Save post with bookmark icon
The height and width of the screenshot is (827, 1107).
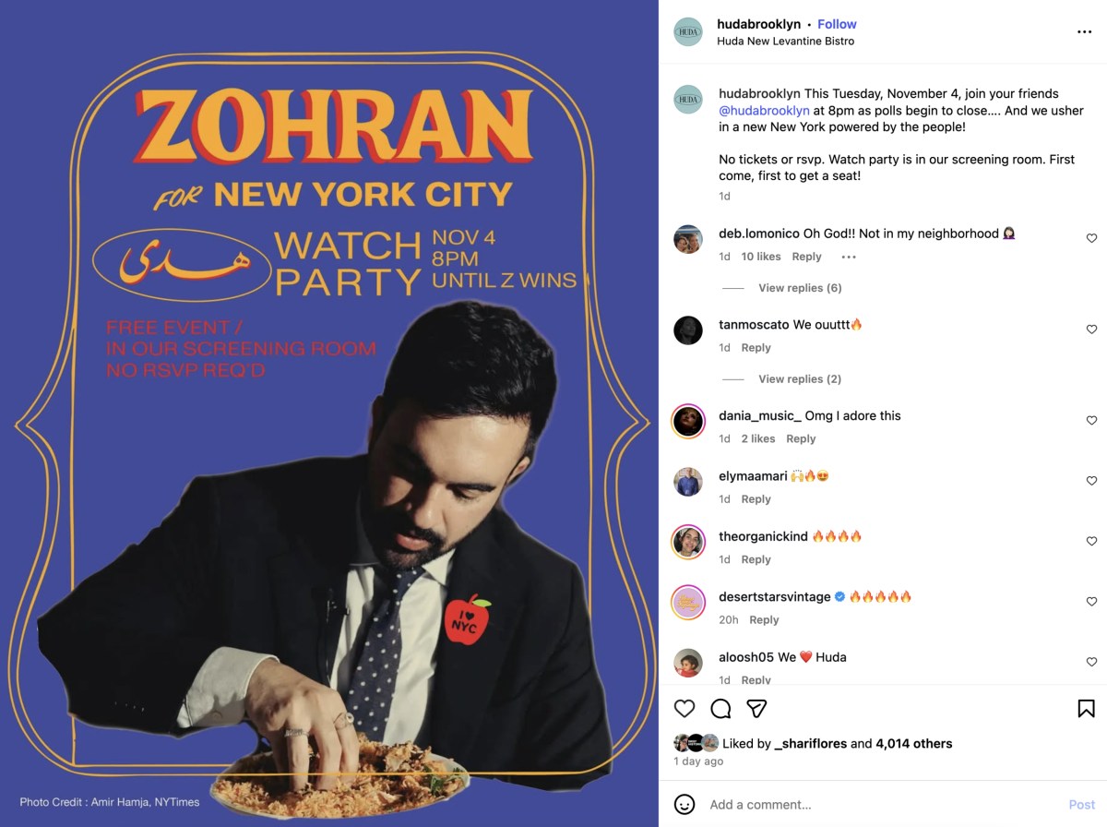(1086, 708)
